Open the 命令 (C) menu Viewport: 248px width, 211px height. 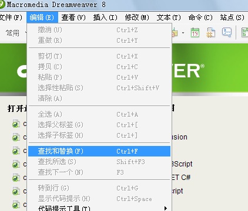200,18
